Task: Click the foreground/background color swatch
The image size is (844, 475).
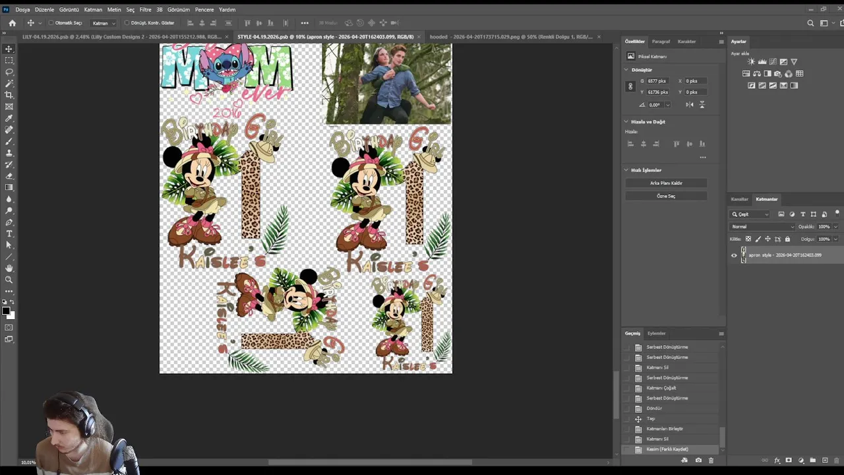Action: click(x=7, y=312)
